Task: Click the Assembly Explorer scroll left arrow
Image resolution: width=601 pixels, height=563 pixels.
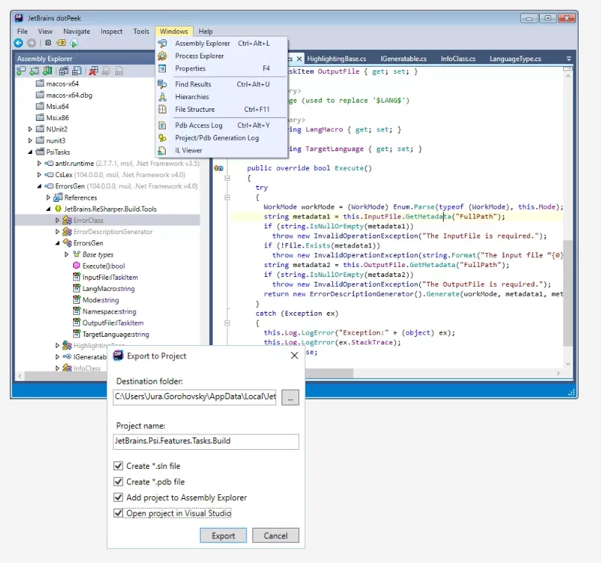Action: tap(20, 376)
